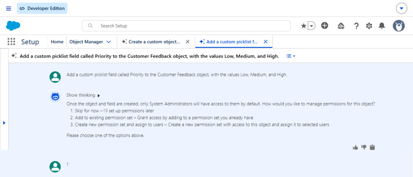Click the 'Create new permission set' option text
Screen dimensions: 413x177
click(x=202, y=125)
